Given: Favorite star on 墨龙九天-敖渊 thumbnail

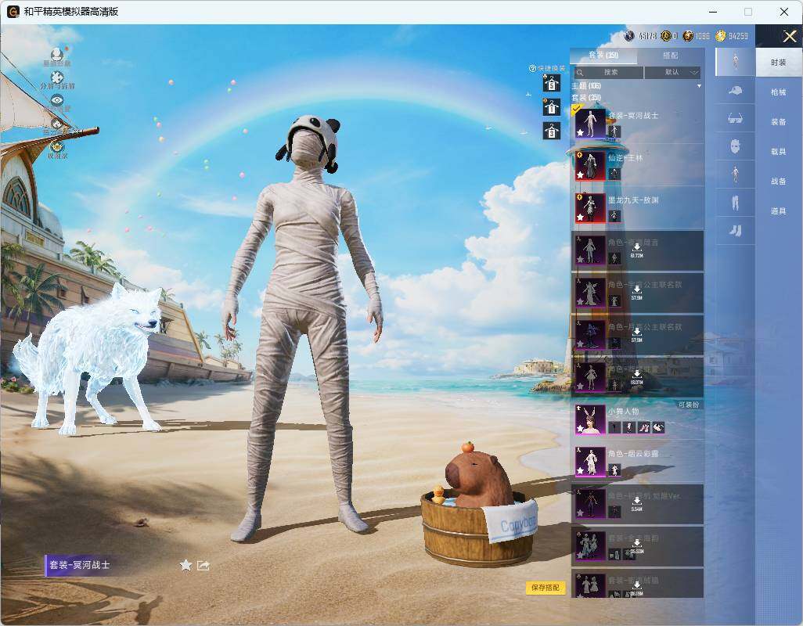Looking at the screenshot, I should click(x=580, y=218).
